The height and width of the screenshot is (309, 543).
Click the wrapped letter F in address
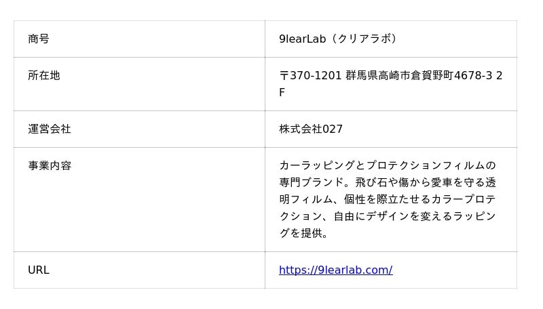pos(282,92)
